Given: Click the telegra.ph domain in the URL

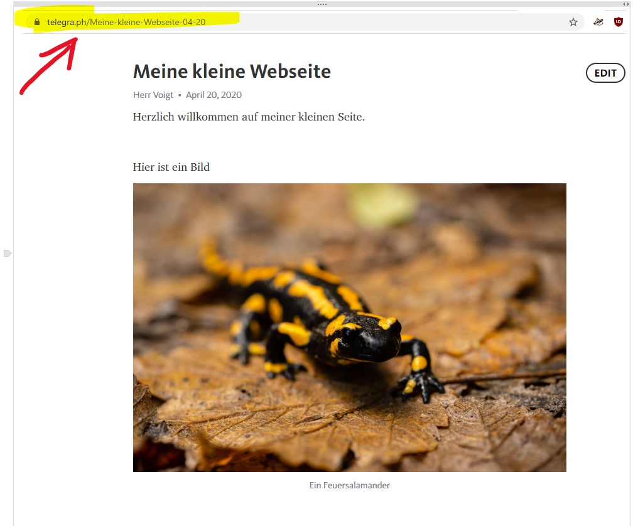Looking at the screenshot, I should click(x=67, y=22).
